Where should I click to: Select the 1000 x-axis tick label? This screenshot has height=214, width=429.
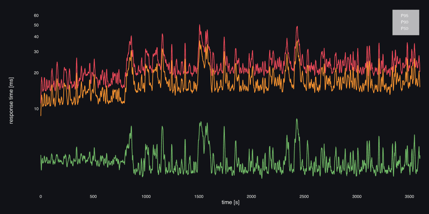[146, 197]
